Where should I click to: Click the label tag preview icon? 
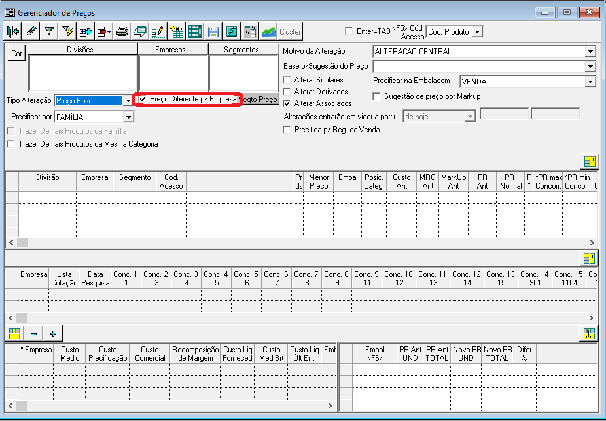pos(140,31)
